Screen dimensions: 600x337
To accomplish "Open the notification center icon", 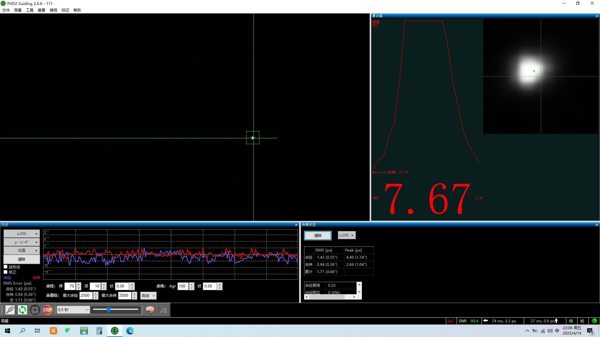I will click(x=590, y=331).
